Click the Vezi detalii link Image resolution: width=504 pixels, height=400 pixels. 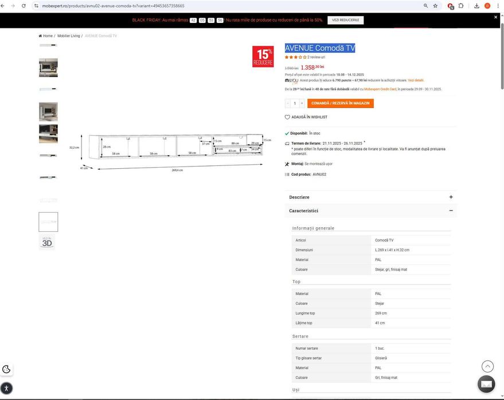tap(416, 80)
